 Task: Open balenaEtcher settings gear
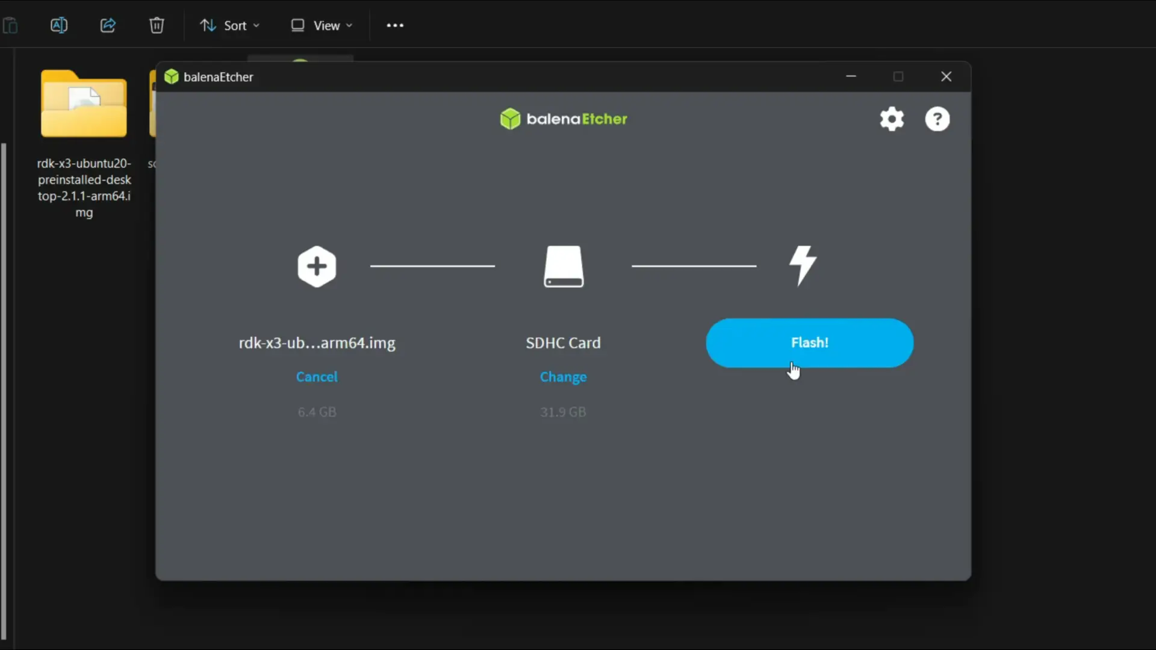892,119
